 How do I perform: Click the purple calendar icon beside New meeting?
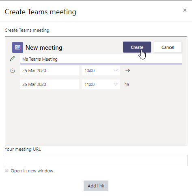tap(17, 47)
